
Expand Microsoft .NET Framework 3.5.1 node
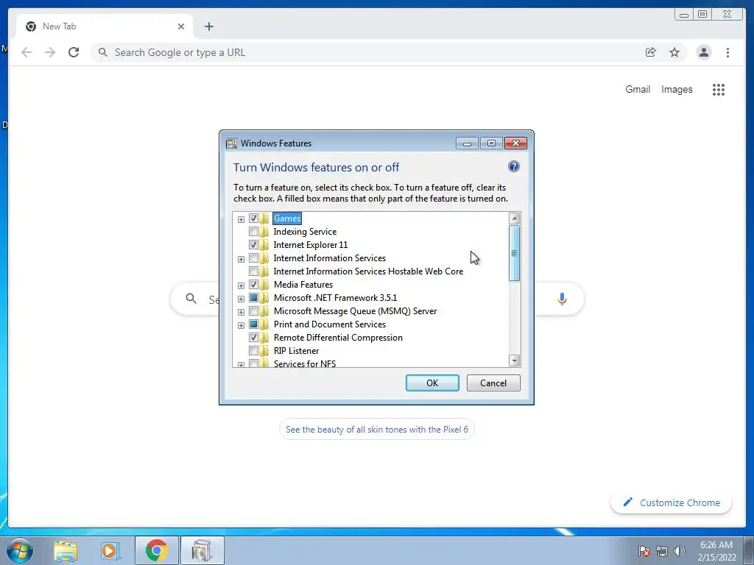241,299
